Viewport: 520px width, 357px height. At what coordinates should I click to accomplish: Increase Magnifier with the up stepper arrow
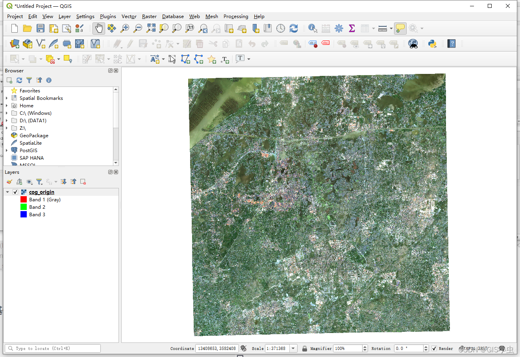click(365, 347)
